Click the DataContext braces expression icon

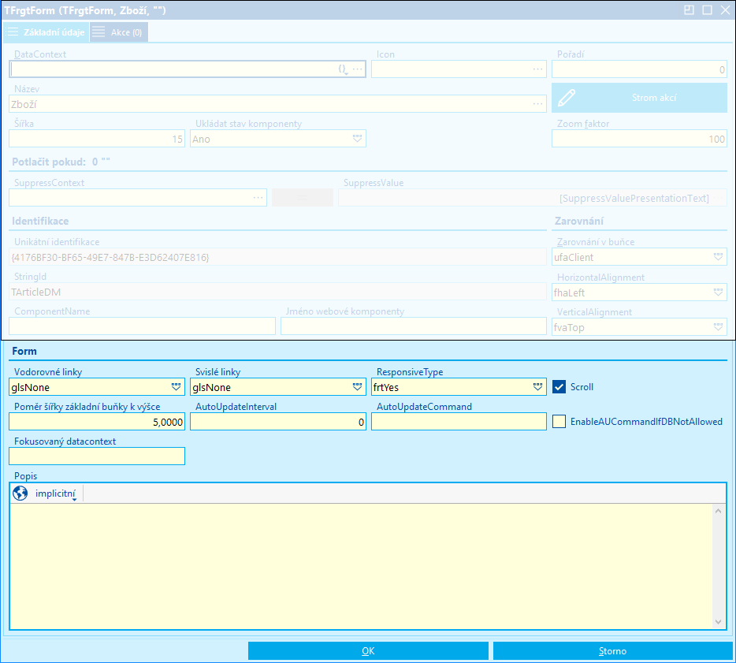(343, 69)
